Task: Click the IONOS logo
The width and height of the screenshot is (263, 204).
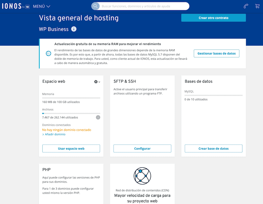Action: pos(16,6)
